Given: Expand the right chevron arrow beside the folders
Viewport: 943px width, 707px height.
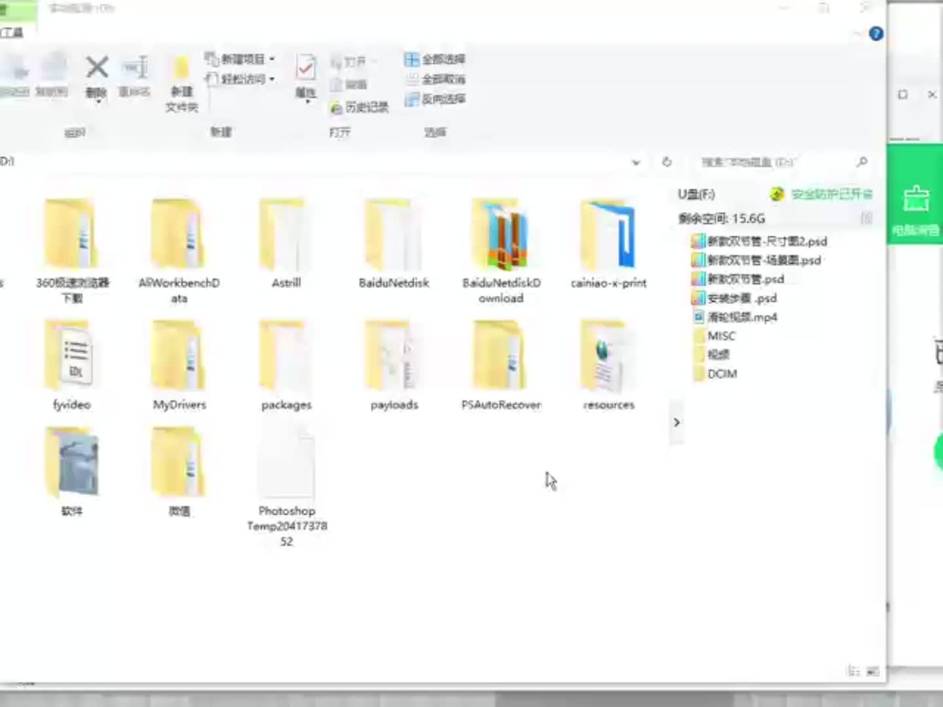Looking at the screenshot, I should point(676,422).
